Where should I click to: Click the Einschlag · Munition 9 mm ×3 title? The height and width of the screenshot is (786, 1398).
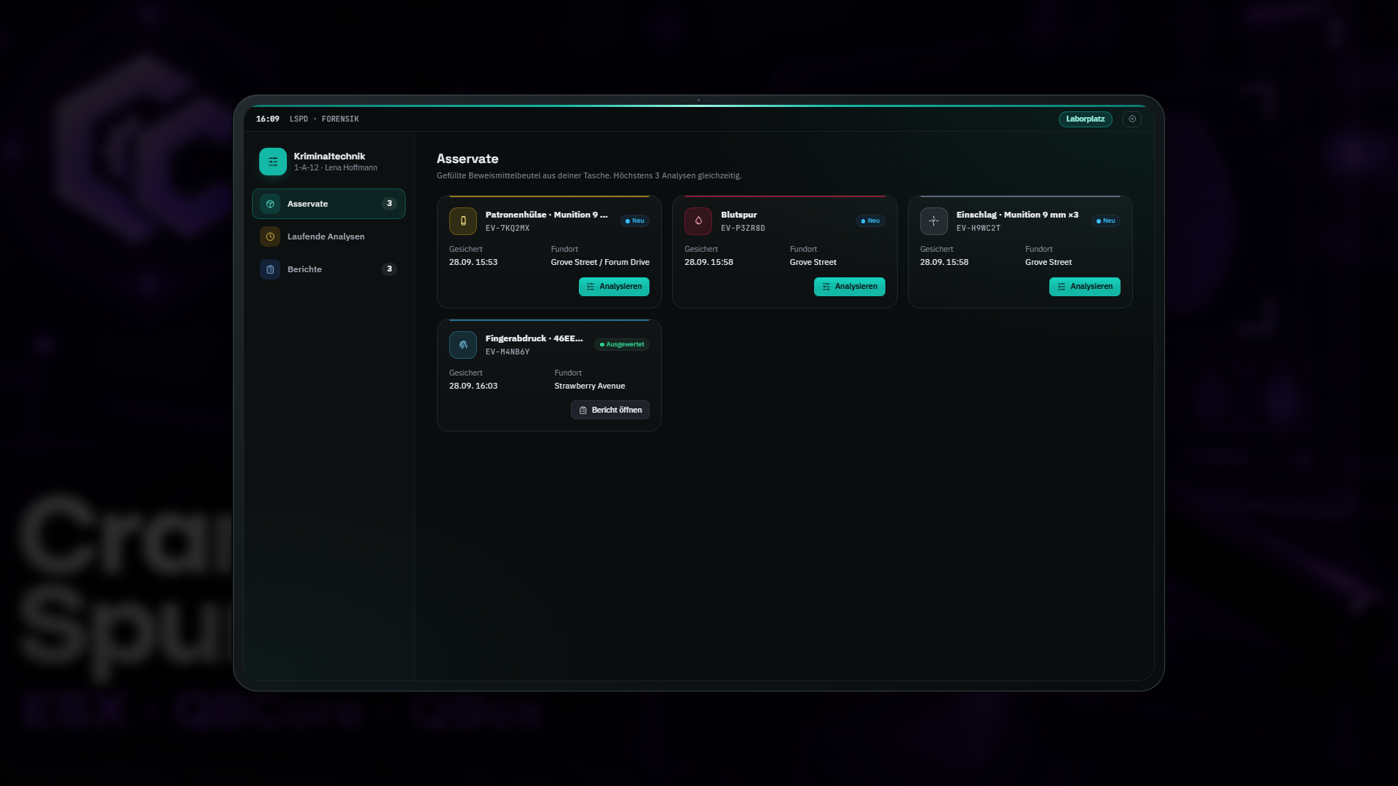click(1017, 215)
